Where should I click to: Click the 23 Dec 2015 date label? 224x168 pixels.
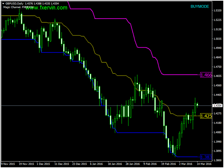pos(80,164)
